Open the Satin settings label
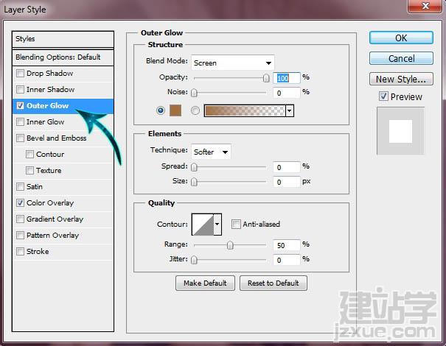This screenshot has width=446, height=346. 35,187
